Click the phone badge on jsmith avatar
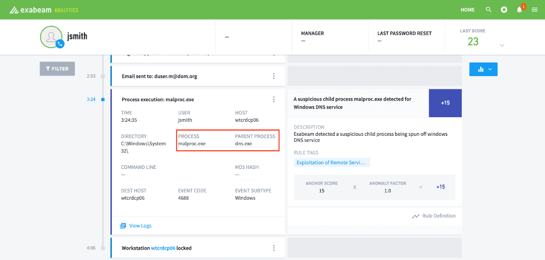 coord(60,44)
